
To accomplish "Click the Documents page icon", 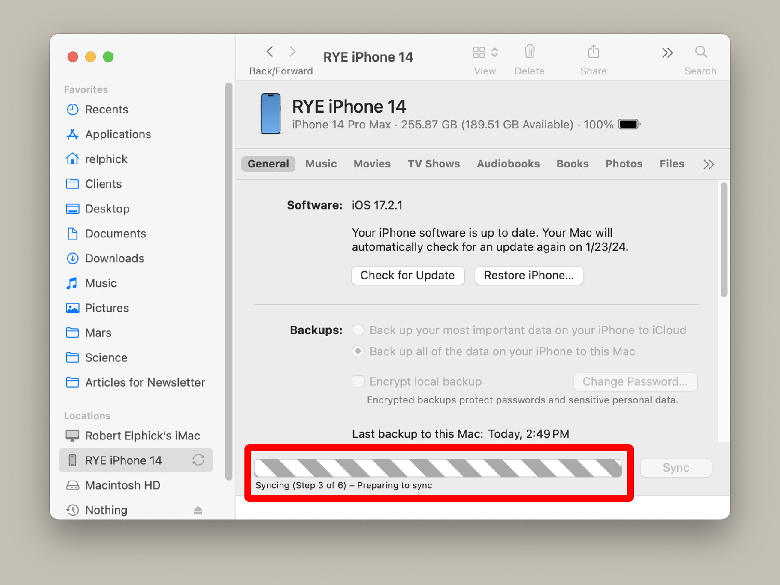I will (72, 233).
